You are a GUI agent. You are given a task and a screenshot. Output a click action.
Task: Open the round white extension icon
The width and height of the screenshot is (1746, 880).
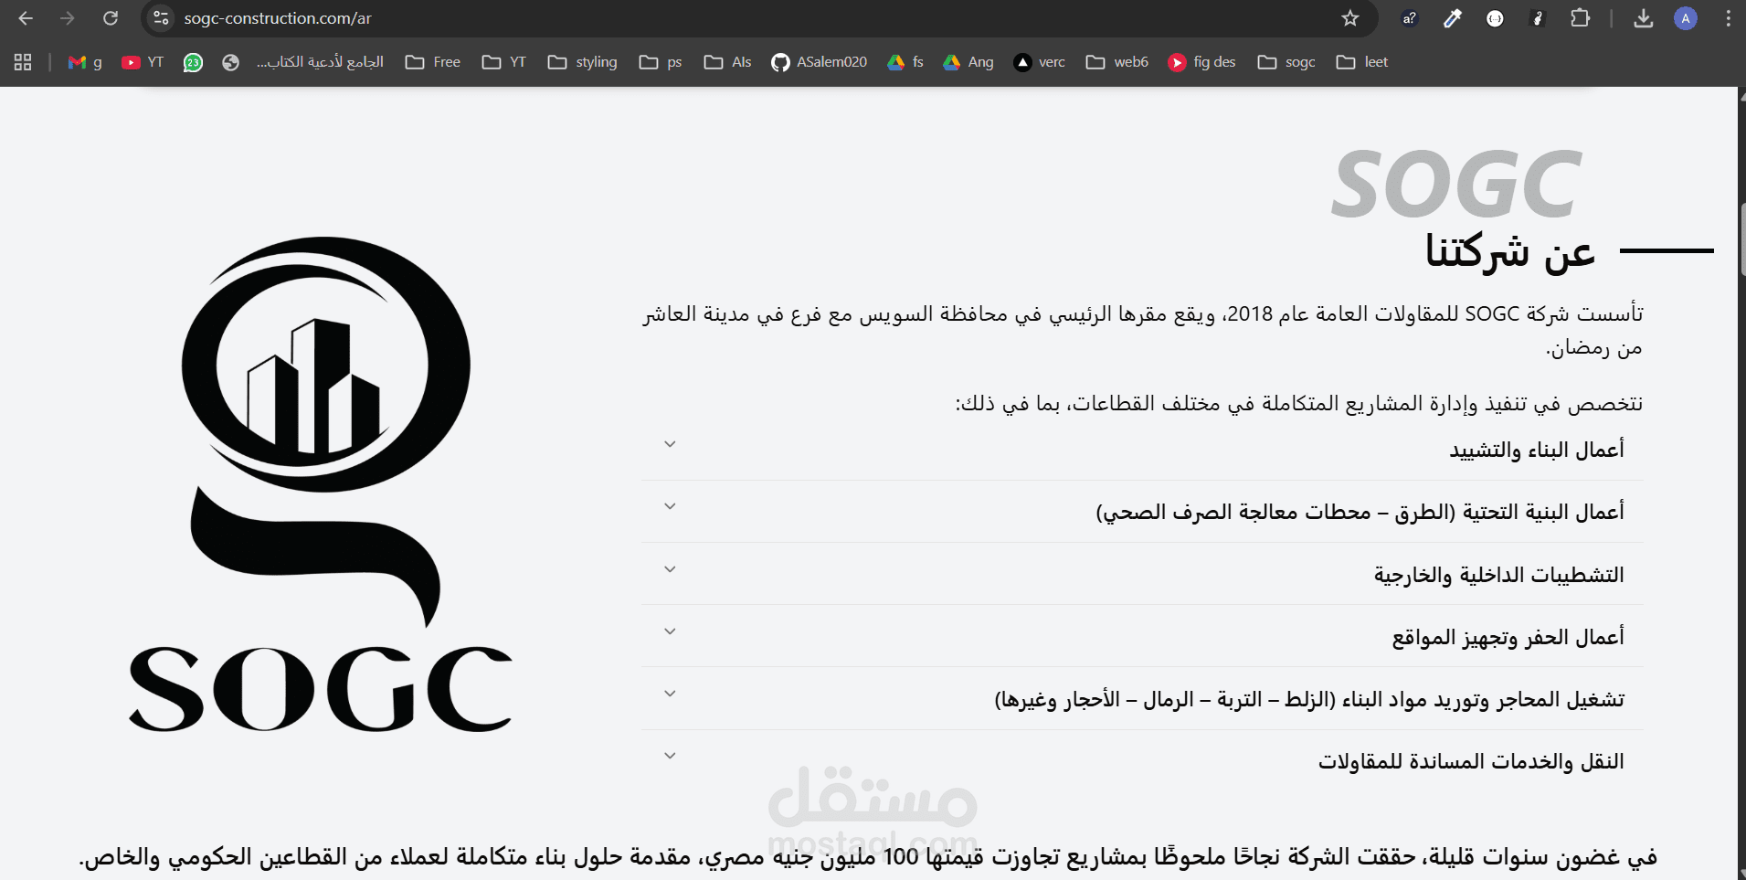pyautogui.click(x=1495, y=18)
